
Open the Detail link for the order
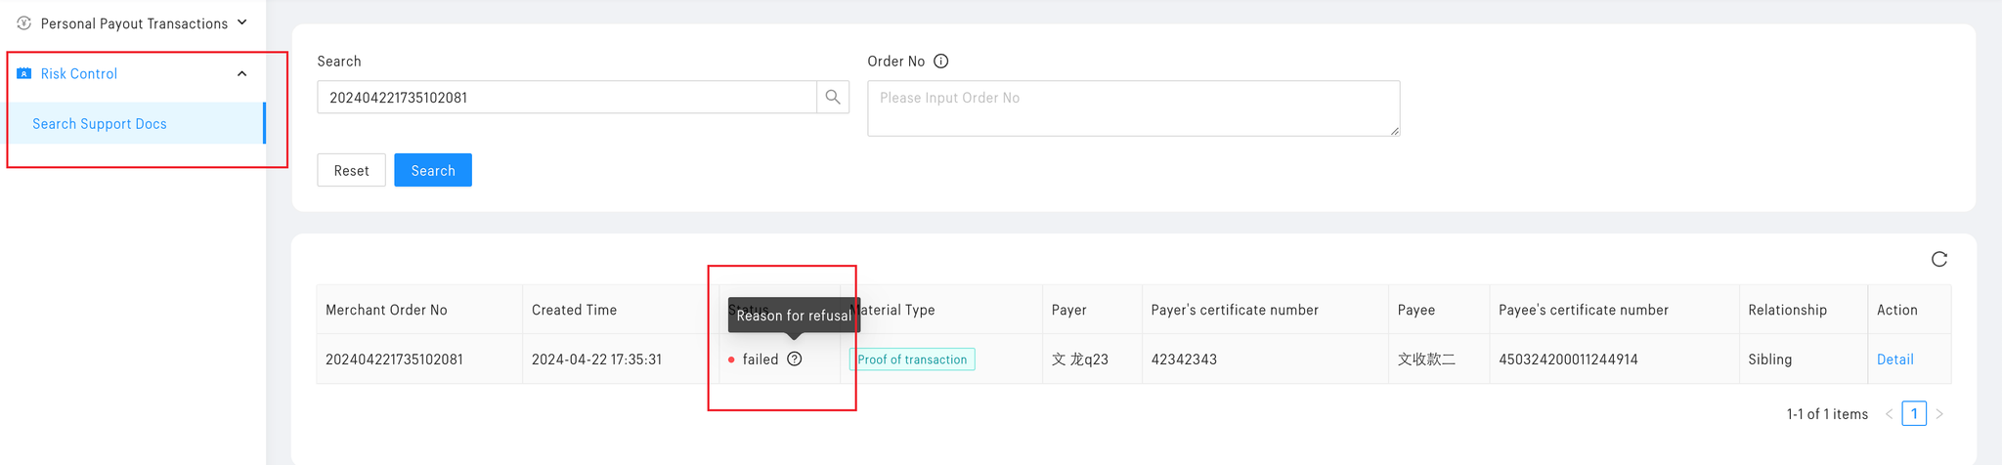pos(1894,359)
